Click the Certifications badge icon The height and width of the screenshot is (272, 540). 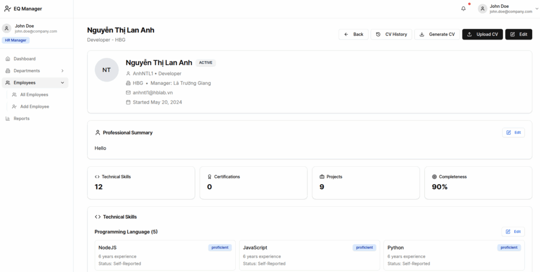(209, 177)
